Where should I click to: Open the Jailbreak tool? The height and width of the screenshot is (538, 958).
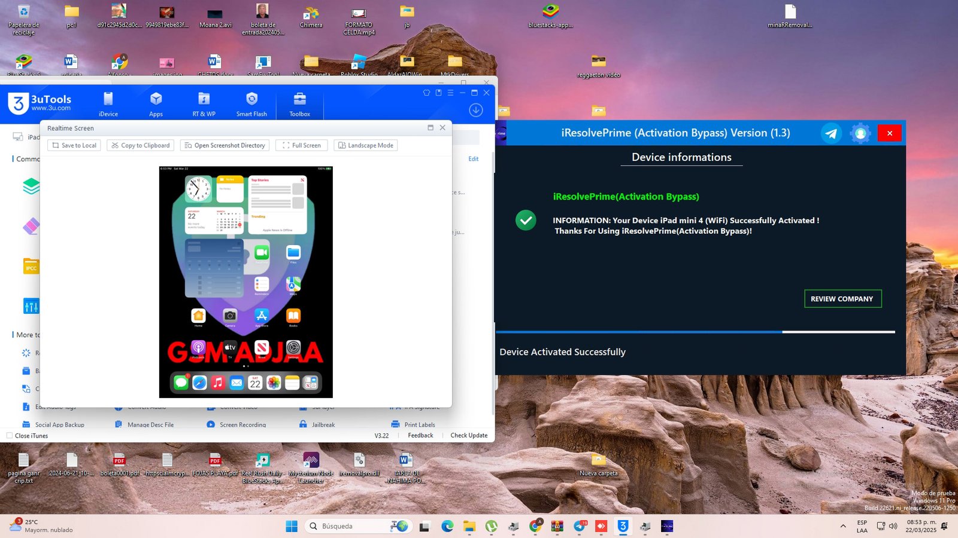[317, 424]
